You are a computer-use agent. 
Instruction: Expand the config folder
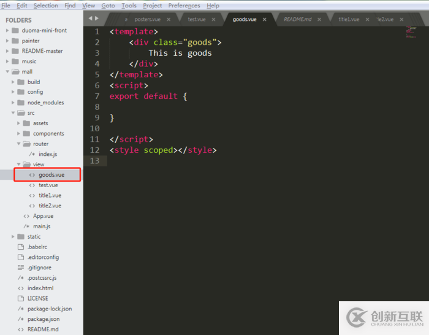pos(13,92)
